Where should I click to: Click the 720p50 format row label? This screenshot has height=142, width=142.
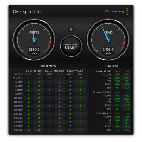click(19, 82)
